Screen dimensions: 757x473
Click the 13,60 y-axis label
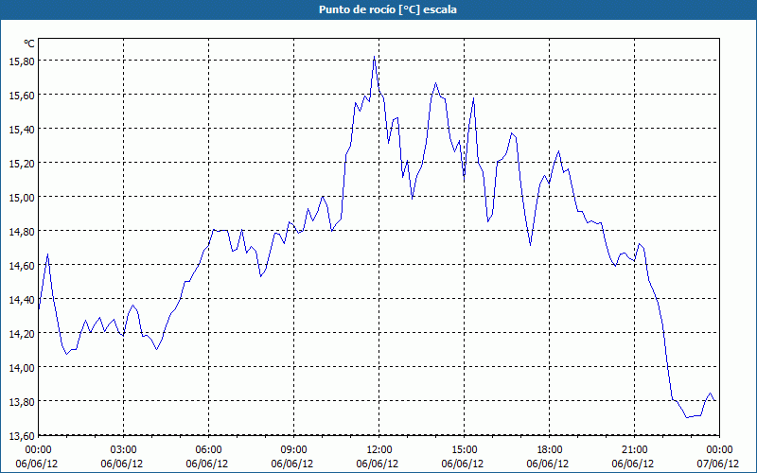[x=22, y=436]
